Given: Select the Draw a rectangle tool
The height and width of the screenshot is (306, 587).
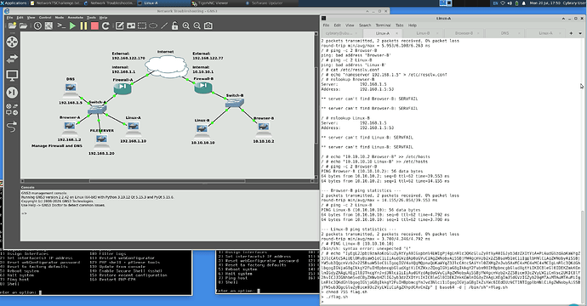Looking at the screenshot, I should 142,25.
